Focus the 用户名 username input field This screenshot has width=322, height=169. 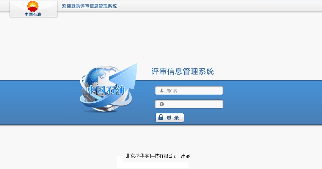click(x=189, y=90)
